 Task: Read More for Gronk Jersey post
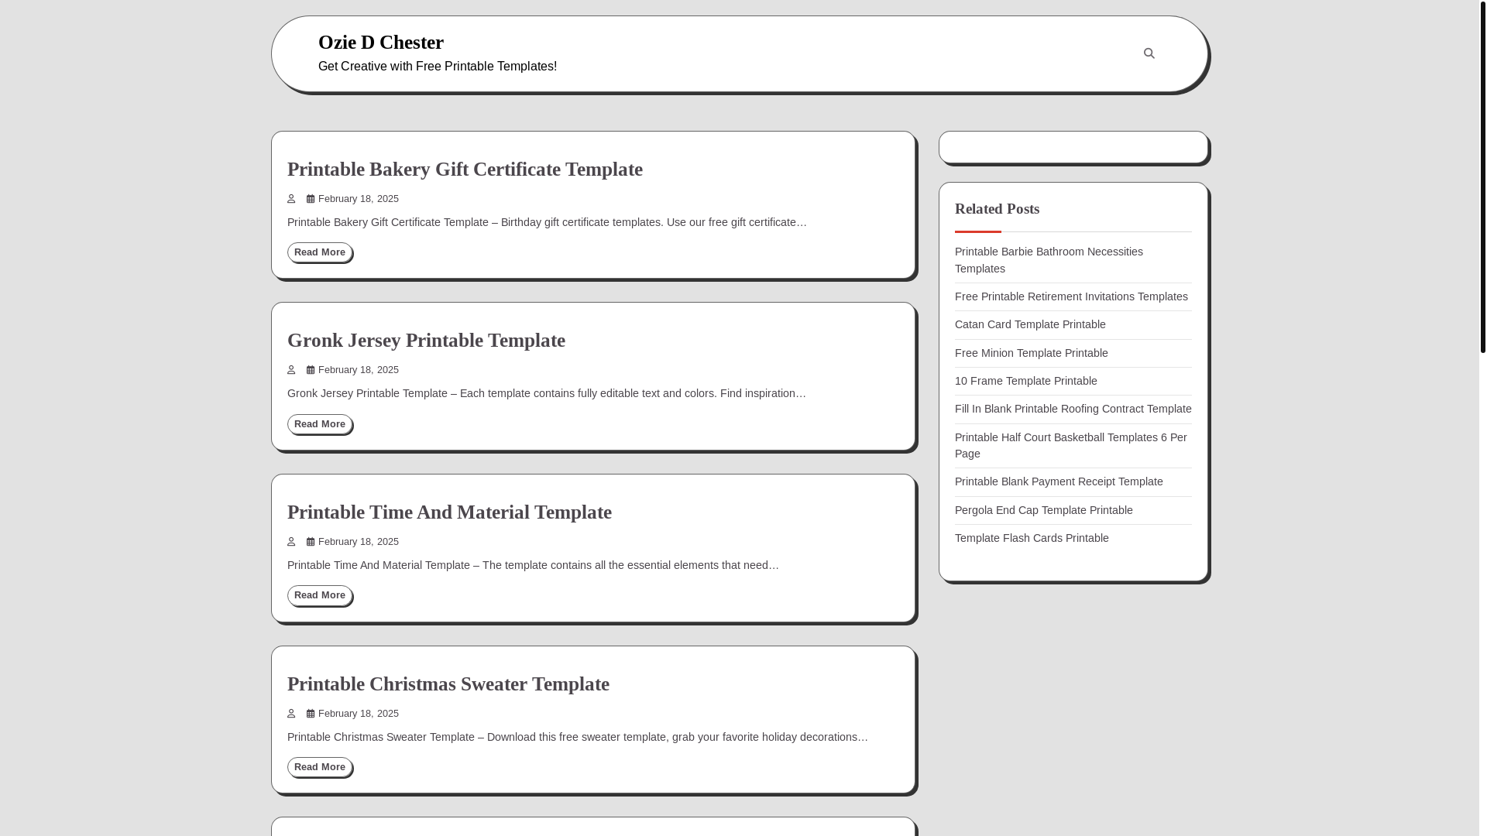(x=320, y=424)
